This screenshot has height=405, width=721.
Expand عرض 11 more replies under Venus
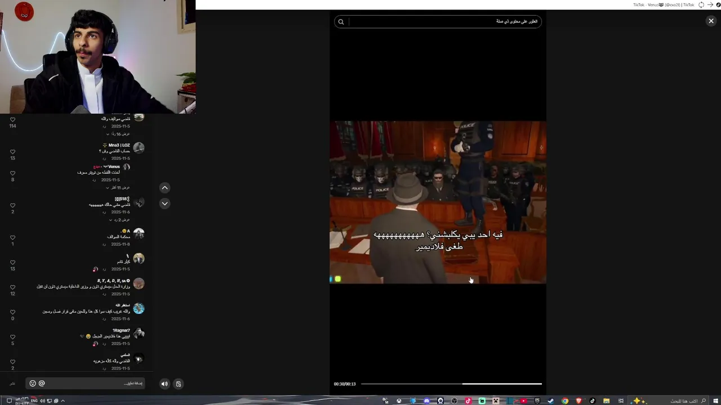pyautogui.click(x=118, y=187)
